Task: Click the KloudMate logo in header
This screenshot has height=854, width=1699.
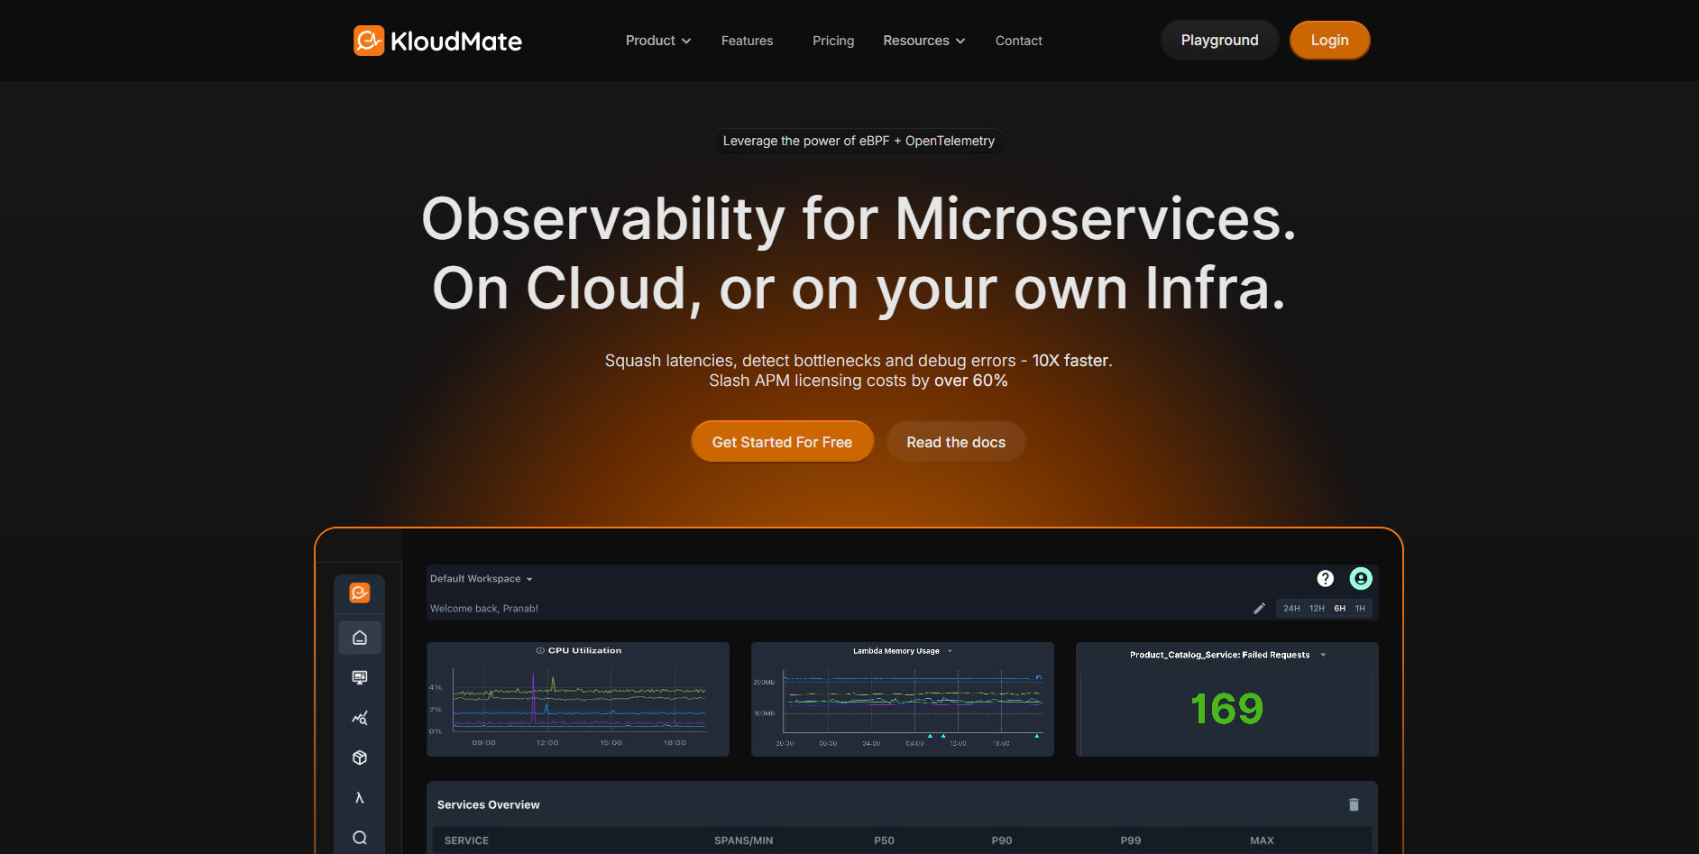Action: point(437,41)
